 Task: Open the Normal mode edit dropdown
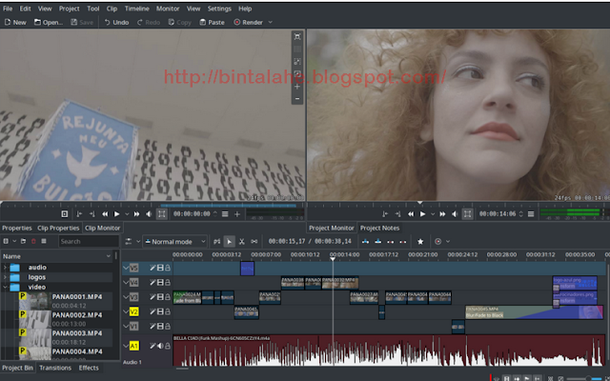174,241
